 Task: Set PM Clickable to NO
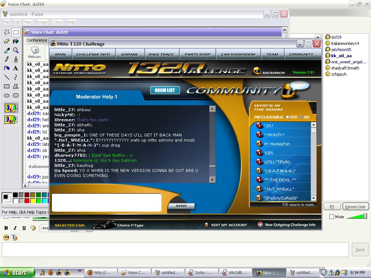tap(301, 117)
